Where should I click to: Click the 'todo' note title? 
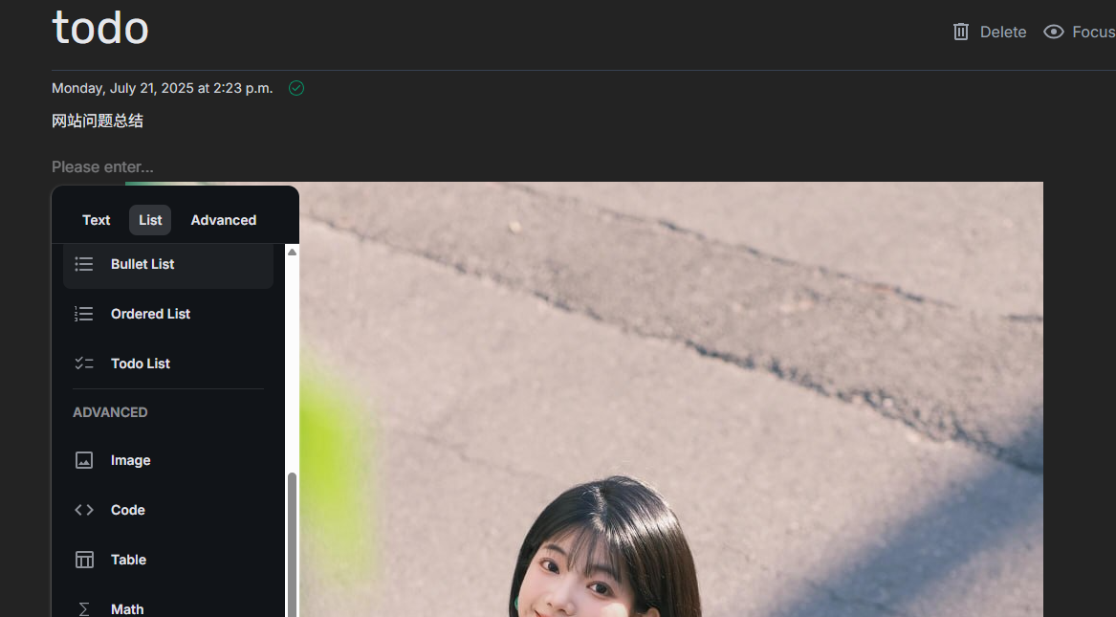[100, 28]
